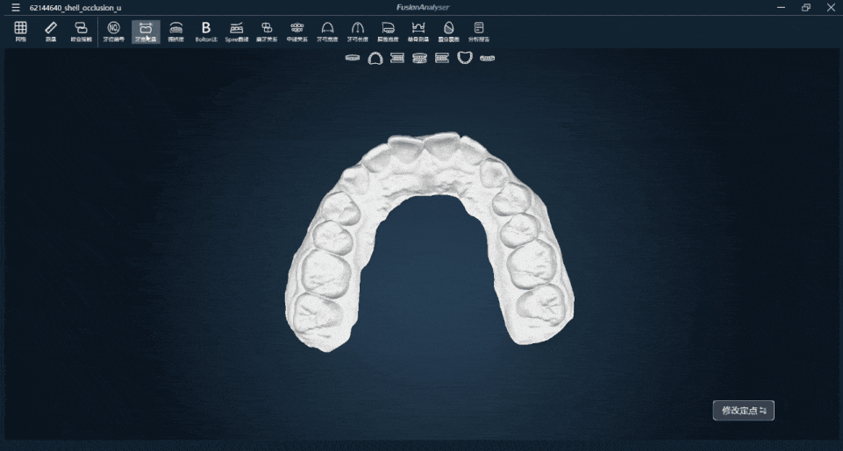Select the 测量 ruler measurement tool
Viewport: 843px width, 451px height.
tap(50, 32)
